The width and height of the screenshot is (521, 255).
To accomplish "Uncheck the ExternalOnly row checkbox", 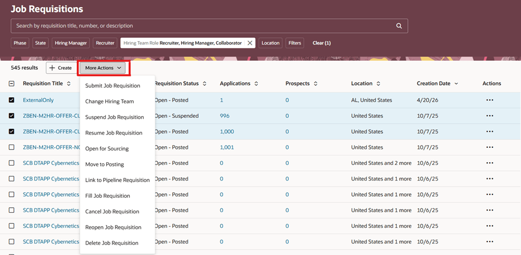I will point(11,100).
